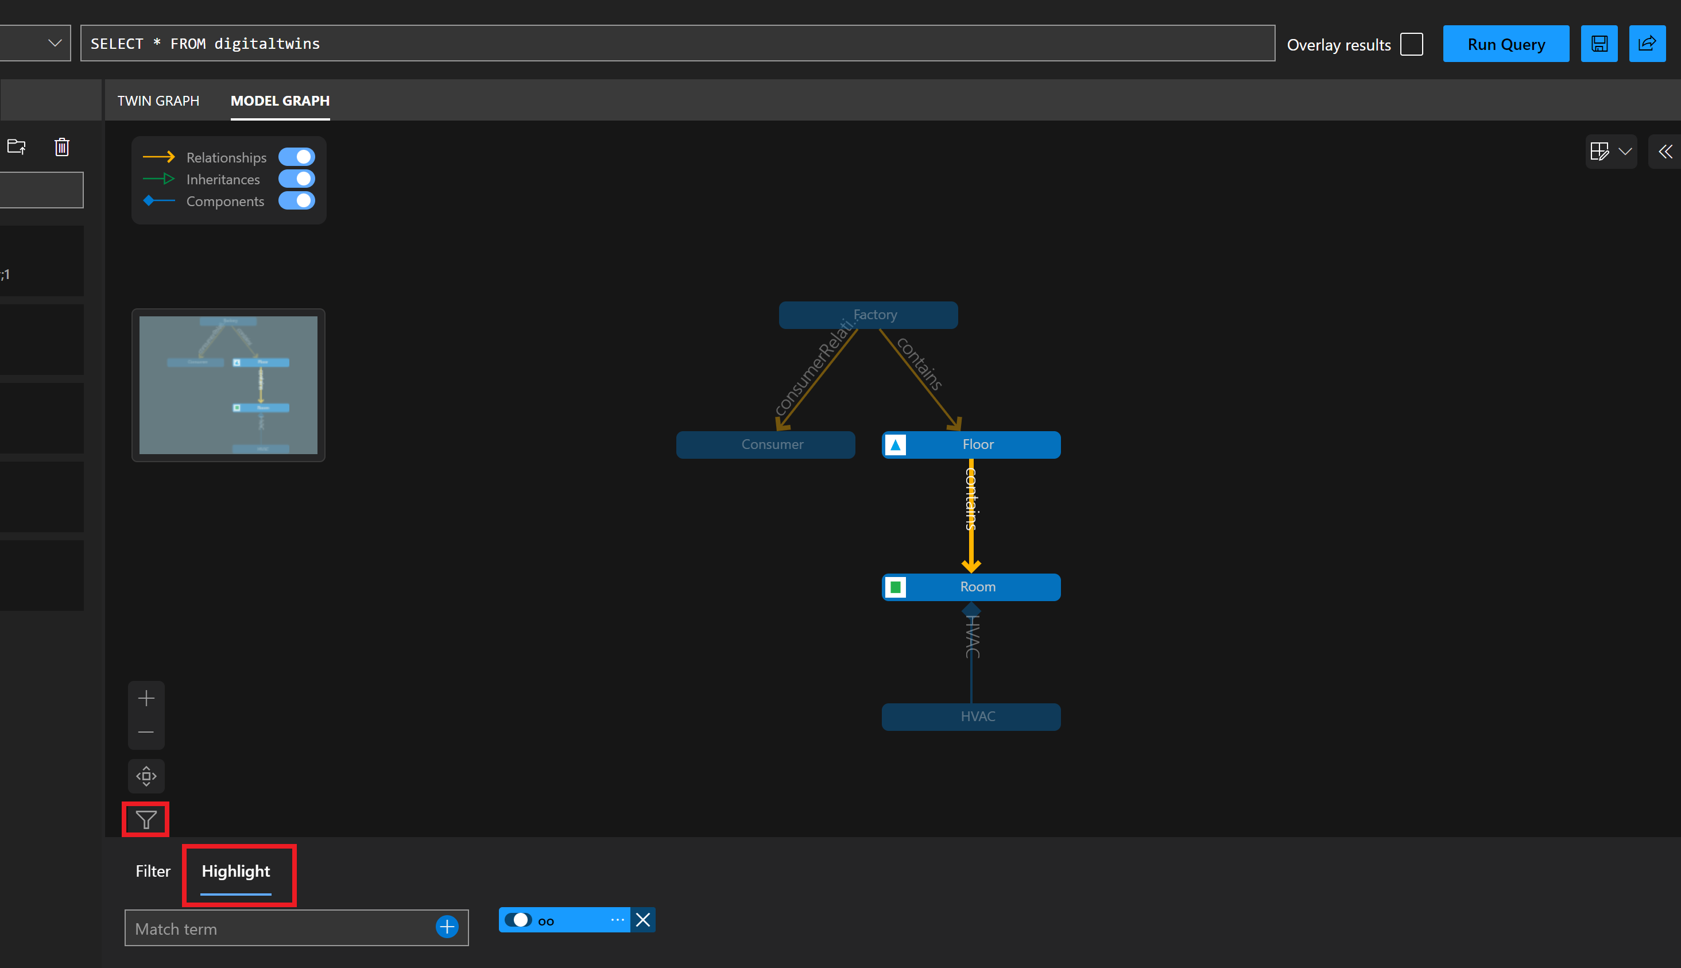Viewport: 1681px width, 968px height.
Task: Open the graph filter funnel icon
Action: pos(146,819)
